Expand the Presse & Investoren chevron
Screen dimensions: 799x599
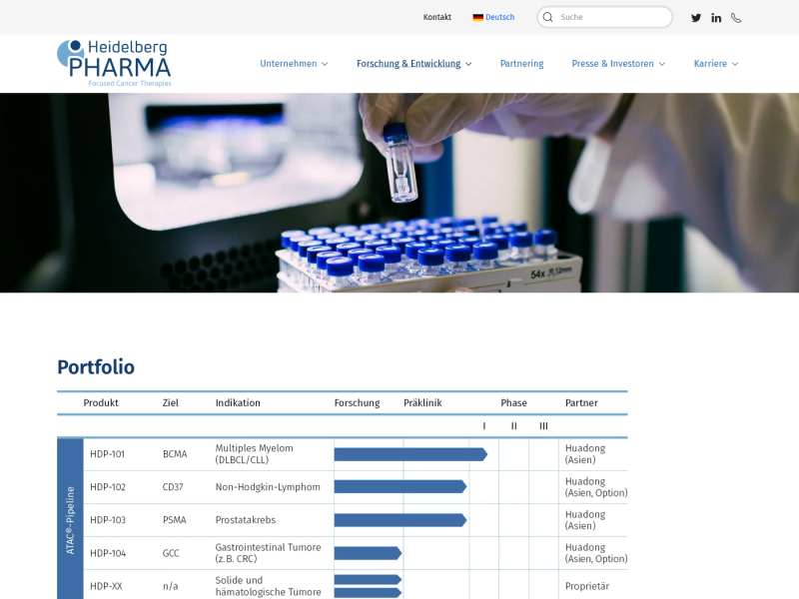[x=662, y=64]
